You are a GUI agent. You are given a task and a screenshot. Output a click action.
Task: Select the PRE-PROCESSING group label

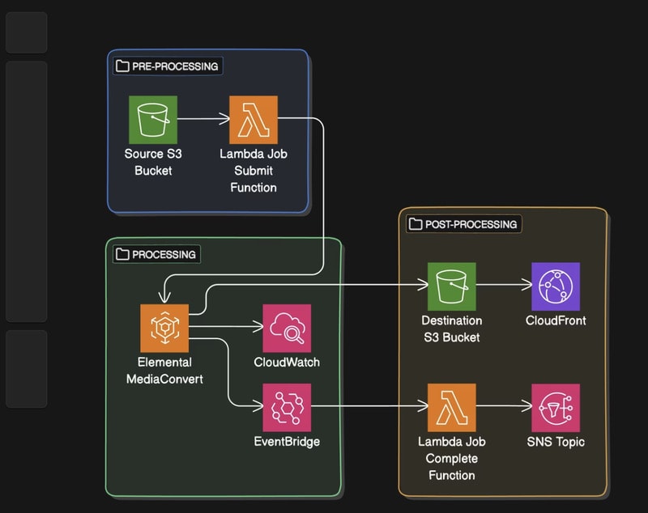(168, 66)
